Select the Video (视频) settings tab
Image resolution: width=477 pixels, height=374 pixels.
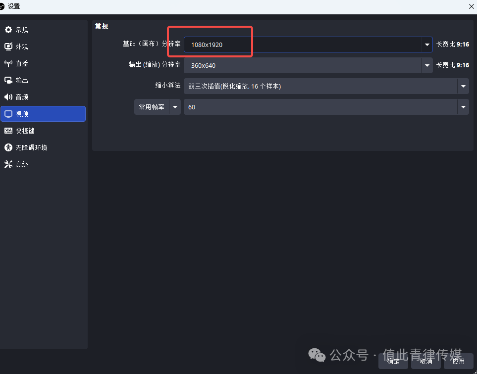click(x=43, y=114)
